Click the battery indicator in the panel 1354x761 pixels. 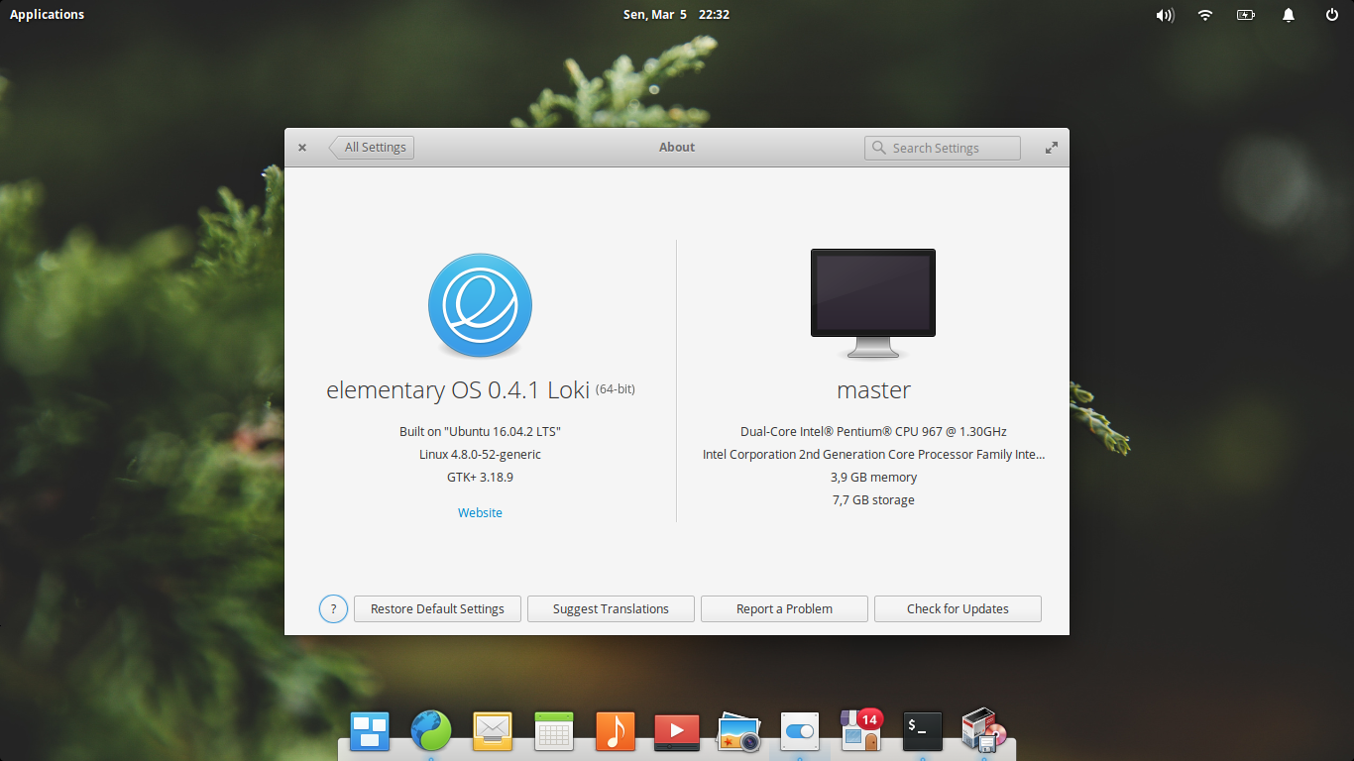[x=1246, y=15]
